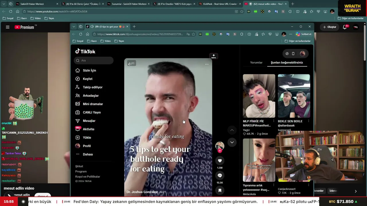Open tab search dropdown in TikTok window
367x206 pixels.
pyautogui.click(x=74, y=27)
